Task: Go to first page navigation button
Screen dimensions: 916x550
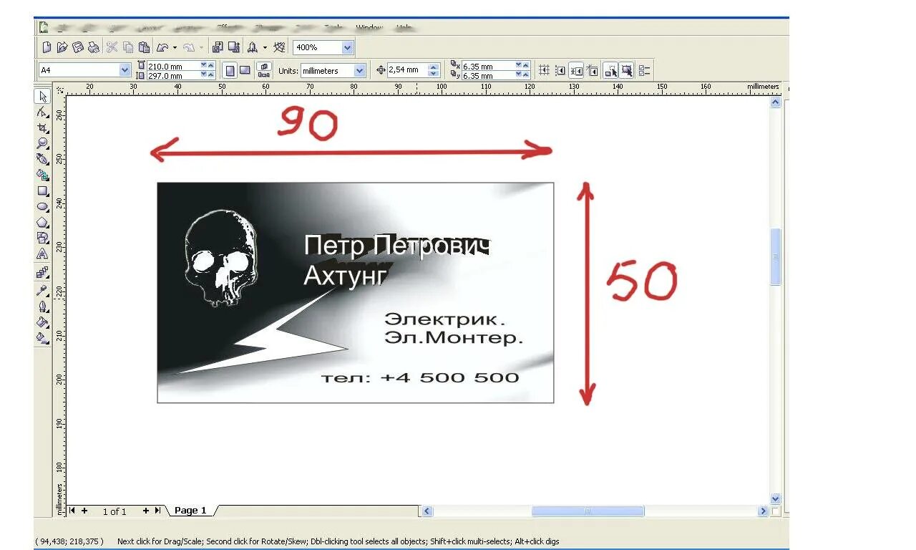Action: 72,511
